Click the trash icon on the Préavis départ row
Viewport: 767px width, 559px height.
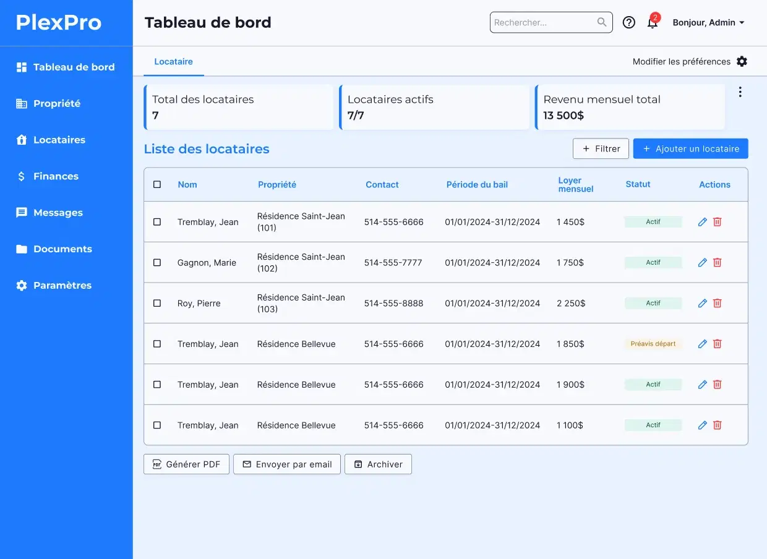[x=718, y=344]
